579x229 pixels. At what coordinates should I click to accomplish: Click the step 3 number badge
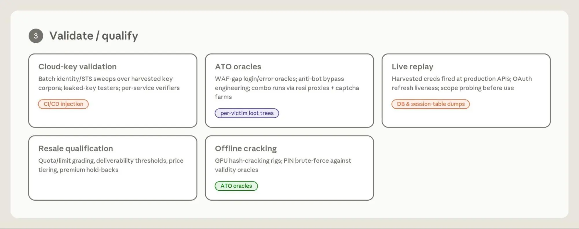(x=36, y=36)
